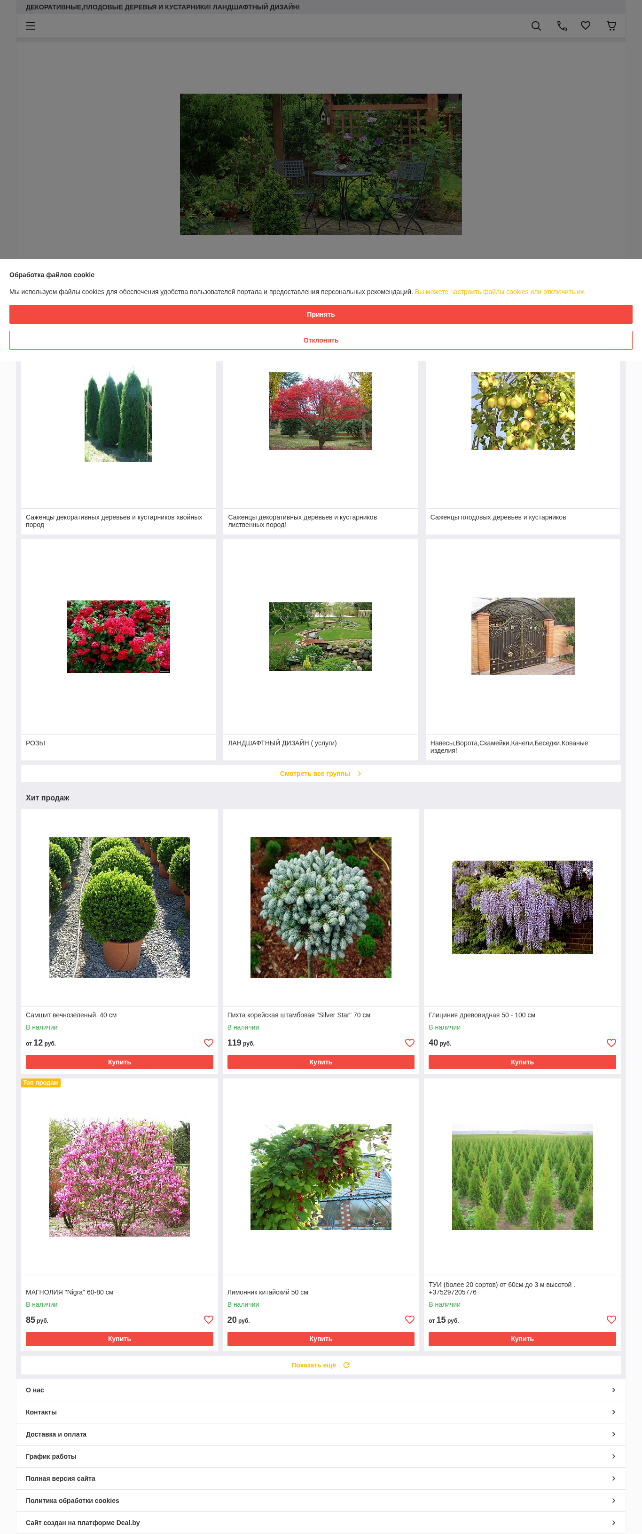642x1534 pixels.
Task: Open the search magnifier icon
Action: click(536, 26)
